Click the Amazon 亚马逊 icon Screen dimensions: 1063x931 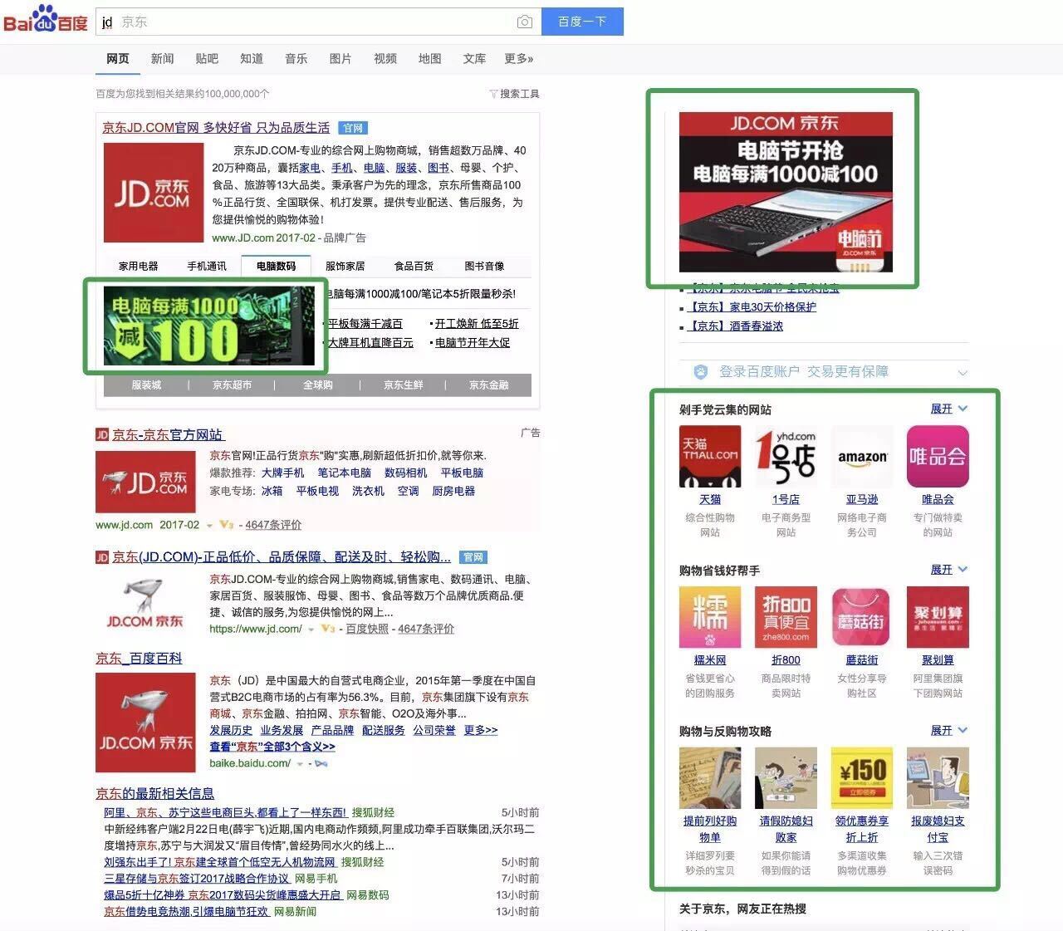pos(862,457)
